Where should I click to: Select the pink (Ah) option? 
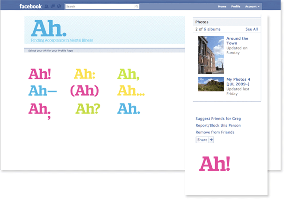point(84,91)
